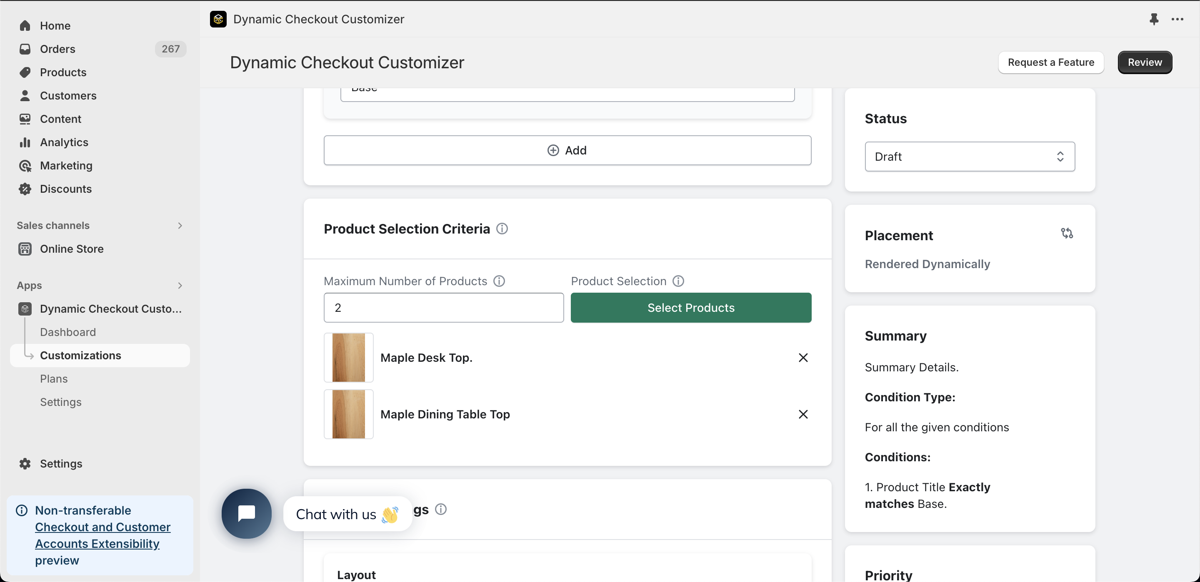Open the app's Settings subpage

(60, 402)
